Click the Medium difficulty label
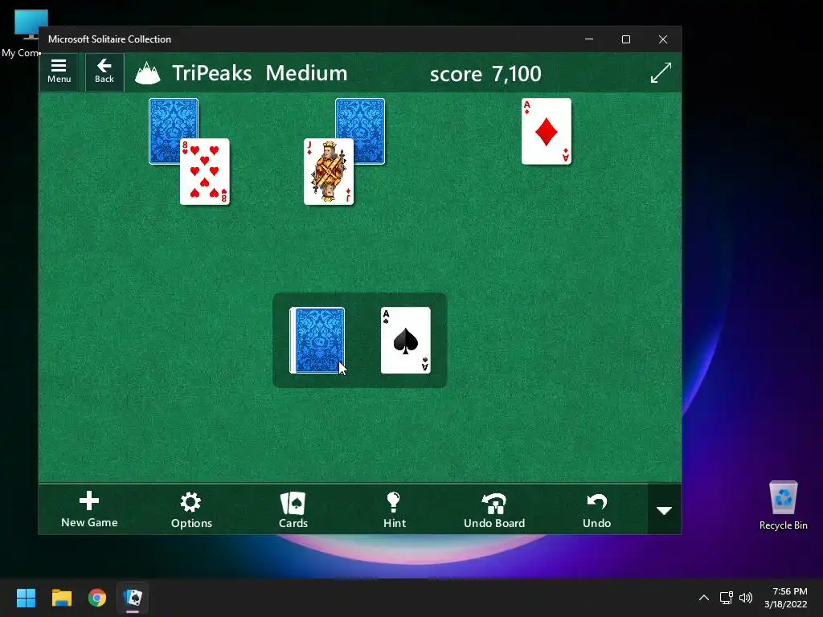The image size is (823, 617). tap(306, 73)
